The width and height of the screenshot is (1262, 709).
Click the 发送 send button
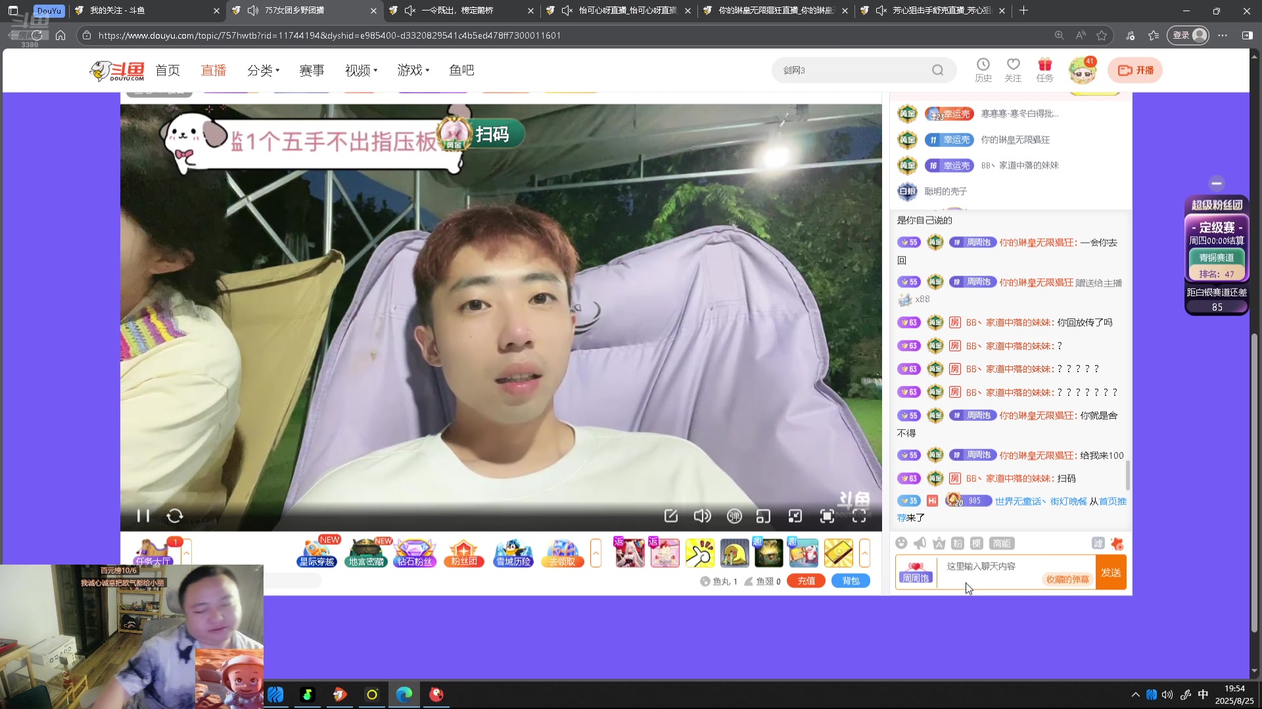click(x=1111, y=572)
